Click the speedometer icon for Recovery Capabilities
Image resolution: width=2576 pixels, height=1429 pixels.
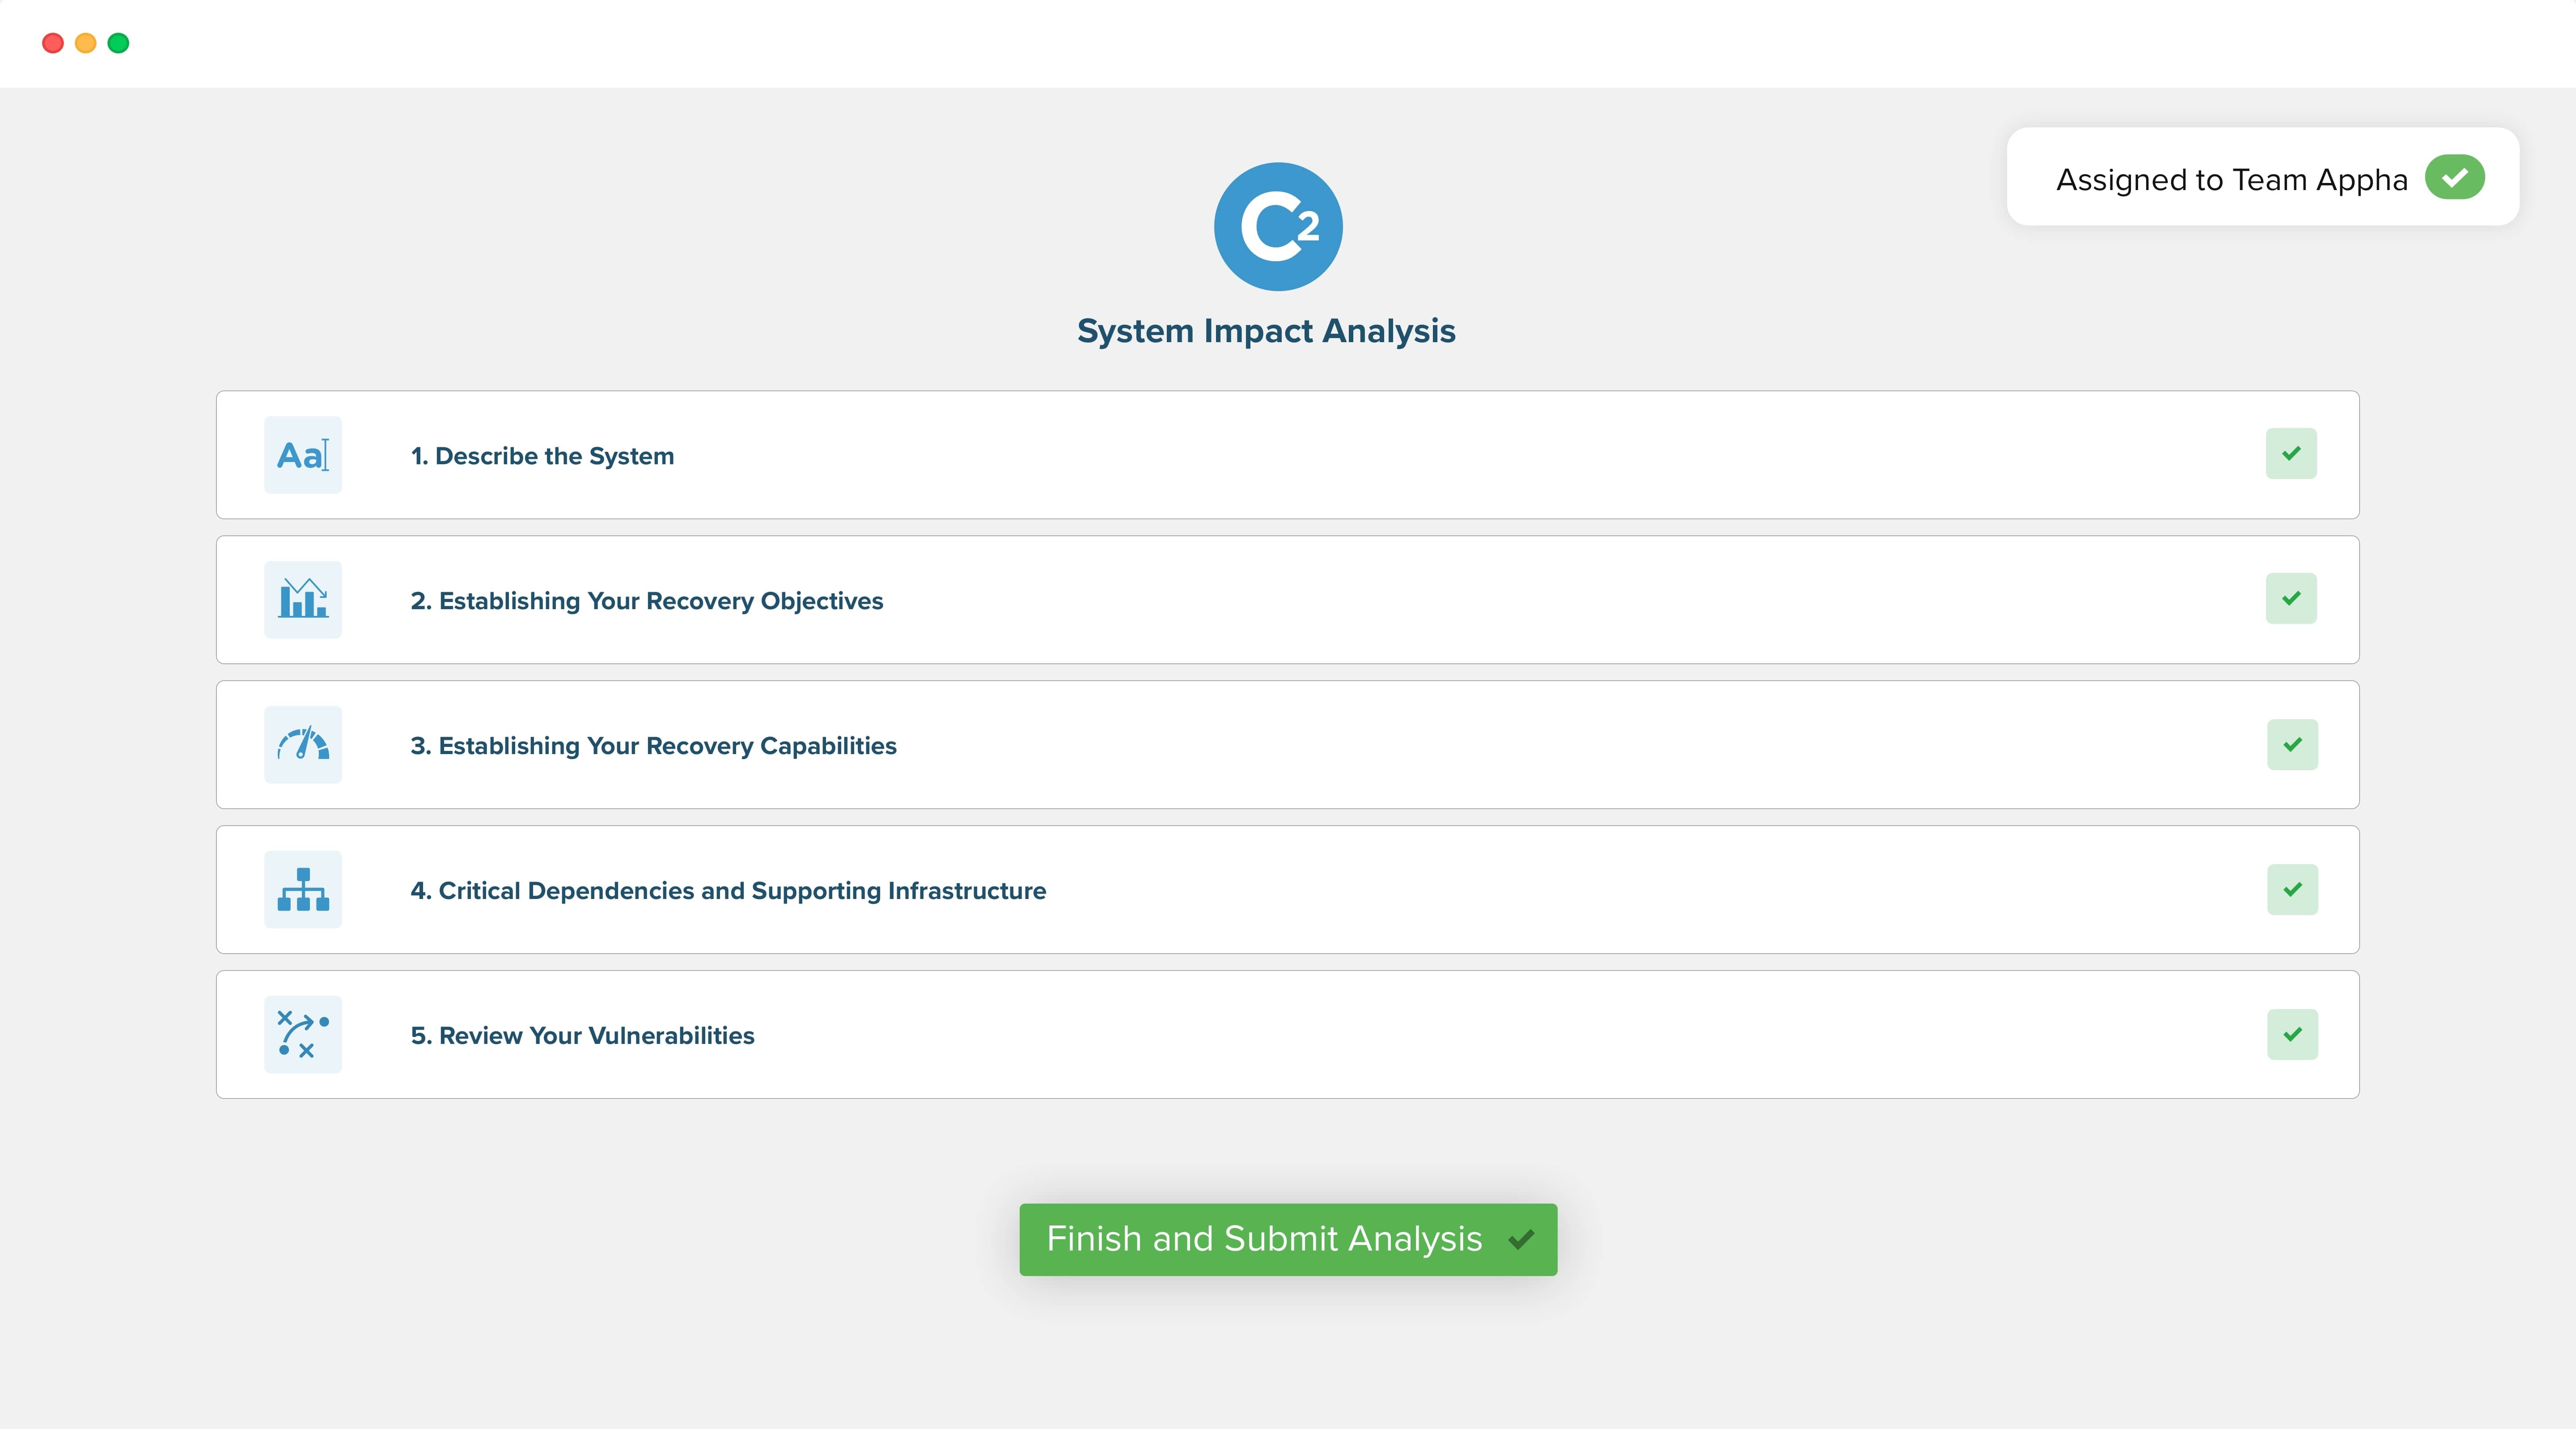pos(303,745)
